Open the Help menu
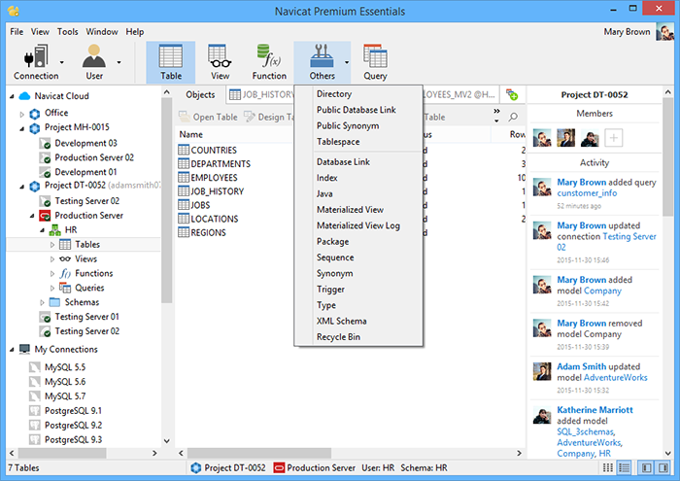Image resolution: width=680 pixels, height=481 pixels. click(135, 32)
